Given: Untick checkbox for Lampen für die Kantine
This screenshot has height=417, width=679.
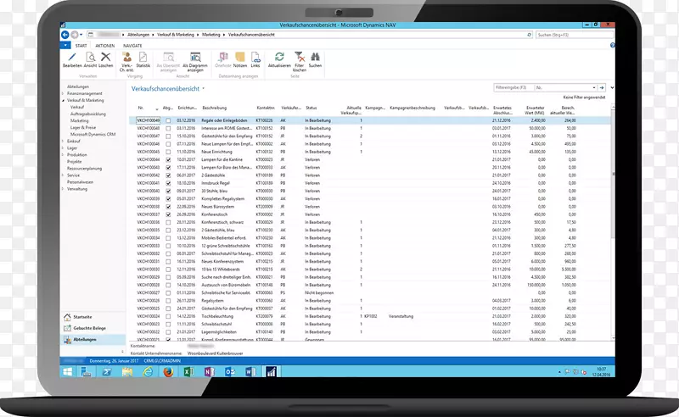Looking at the screenshot, I should (168, 159).
